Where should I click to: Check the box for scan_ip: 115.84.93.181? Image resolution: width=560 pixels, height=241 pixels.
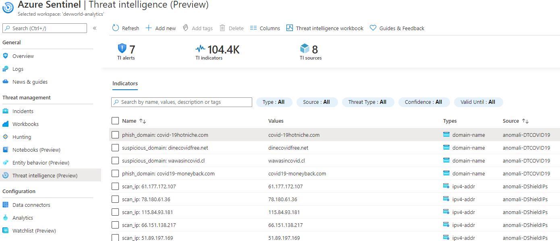(115, 212)
